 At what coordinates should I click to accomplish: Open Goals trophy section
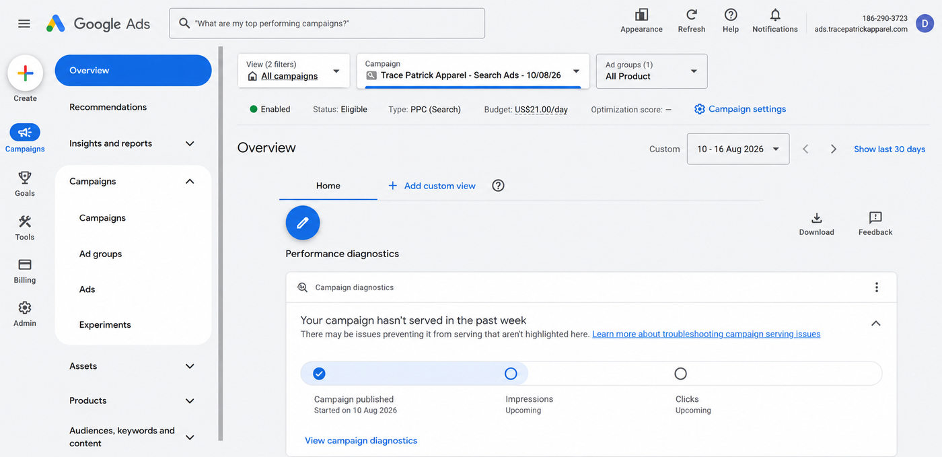click(25, 183)
